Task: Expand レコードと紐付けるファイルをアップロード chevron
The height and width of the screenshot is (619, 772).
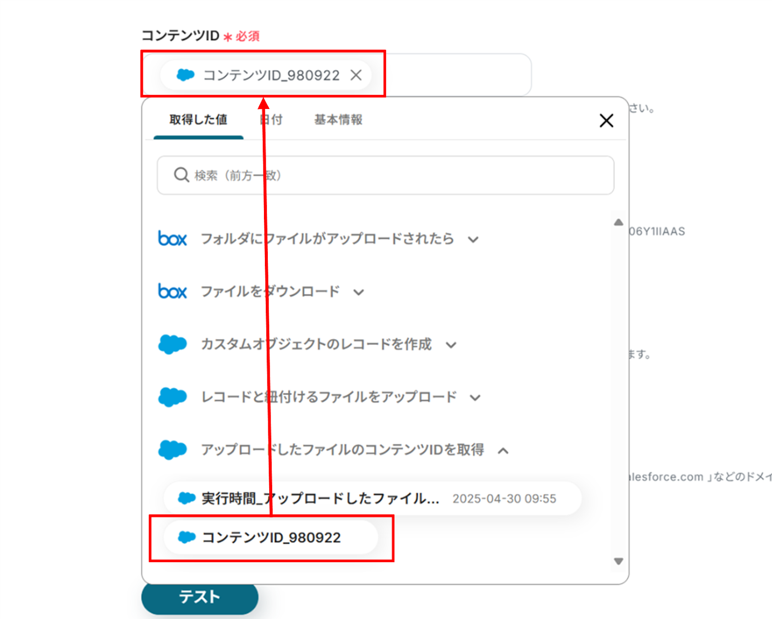Action: click(475, 398)
